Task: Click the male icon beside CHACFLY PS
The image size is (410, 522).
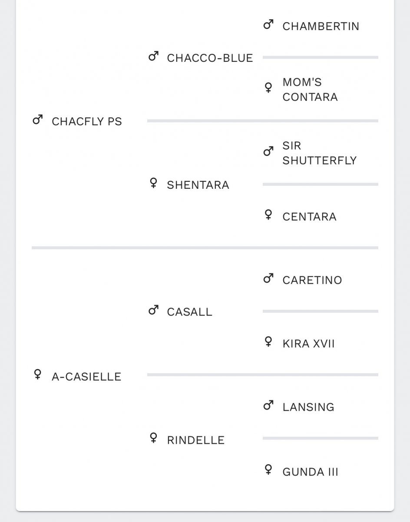Action: [x=37, y=120]
